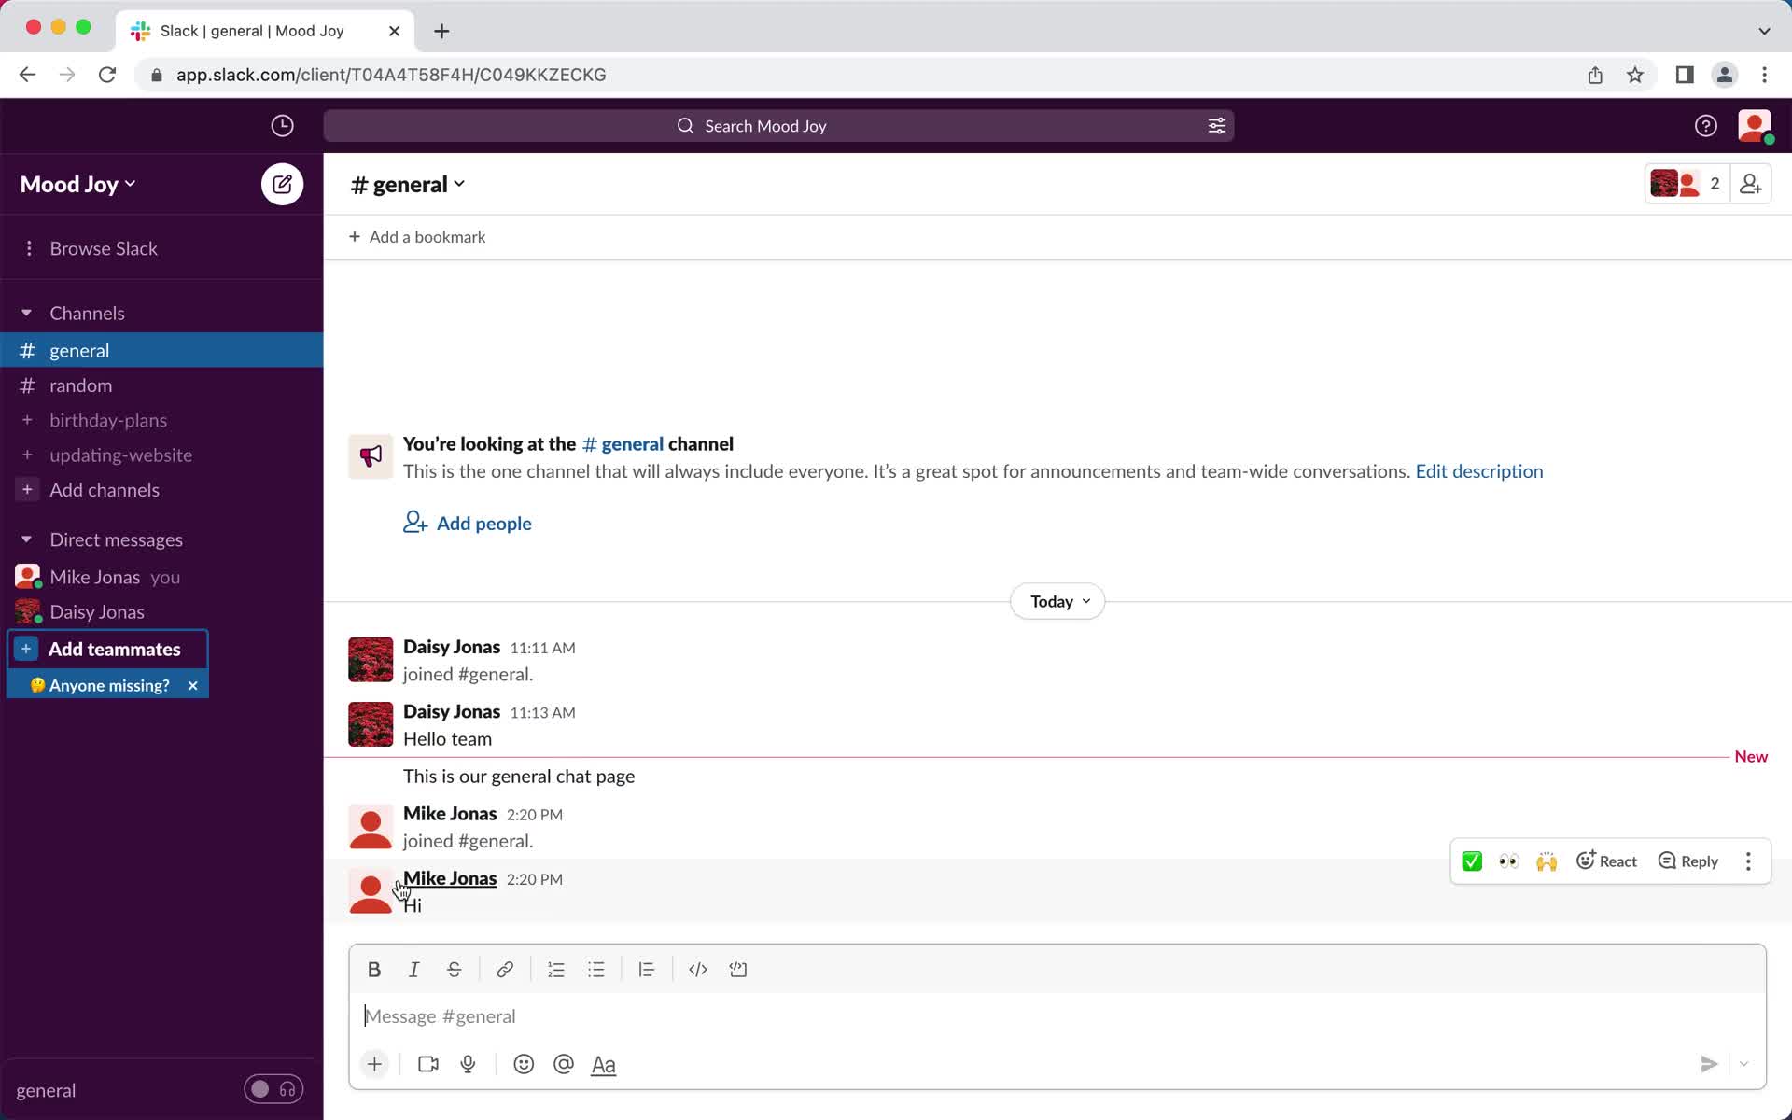Select the Code block icon
This screenshot has width=1792, height=1120.
pyautogui.click(x=738, y=969)
